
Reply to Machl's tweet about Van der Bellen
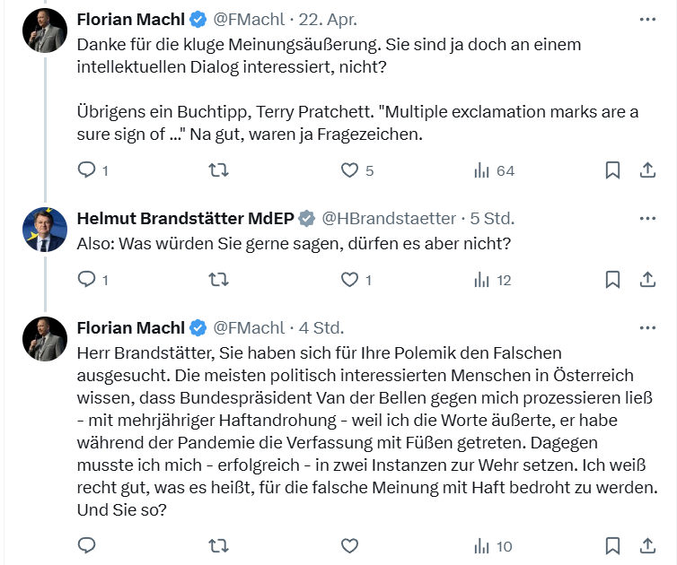(87, 545)
